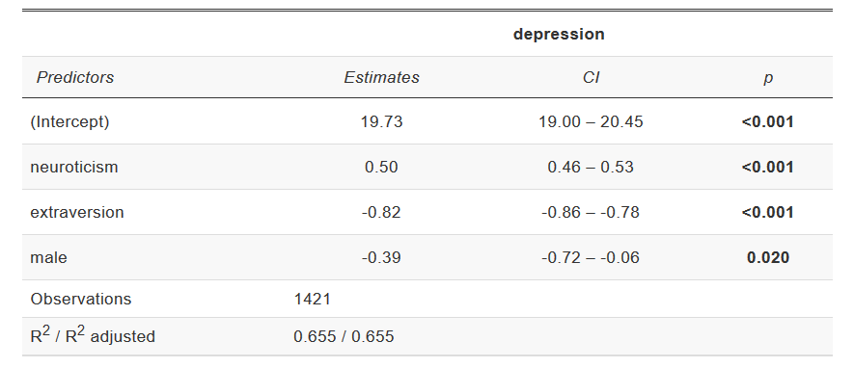This screenshot has width=854, height=368.
Task: Click the R-squared value 0.655 / 0.655
Action: coord(344,336)
